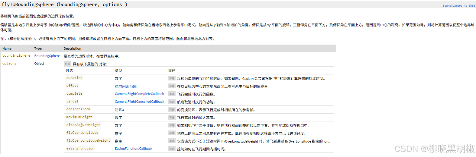476x157 pixels.
Task: Click the 可选 badge in flyOverLongitude row
Action: pos(172,133)
